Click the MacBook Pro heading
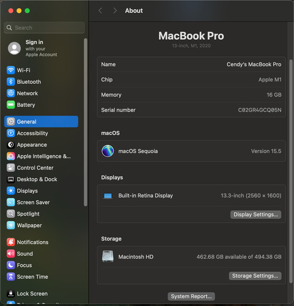294x306 pixels. 191,36
